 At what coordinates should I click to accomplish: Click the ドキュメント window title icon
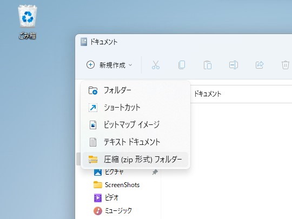[x=84, y=42]
